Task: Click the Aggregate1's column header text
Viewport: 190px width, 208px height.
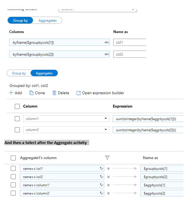Action: [38, 158]
